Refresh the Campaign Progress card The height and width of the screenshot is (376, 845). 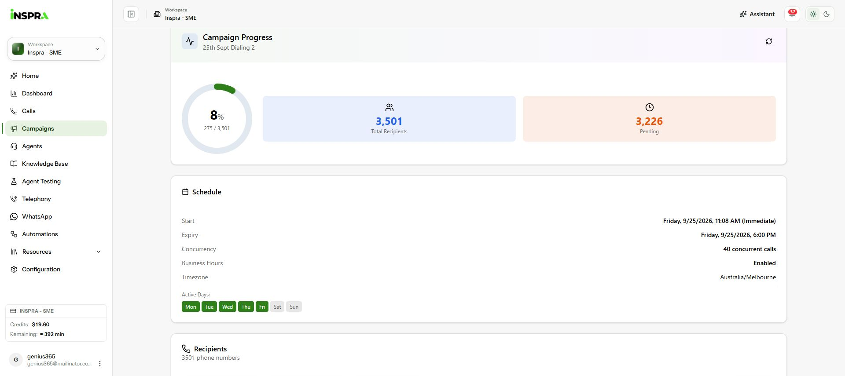[x=768, y=41]
